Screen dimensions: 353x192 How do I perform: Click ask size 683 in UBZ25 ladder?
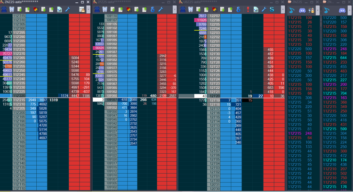tap(269, 88)
